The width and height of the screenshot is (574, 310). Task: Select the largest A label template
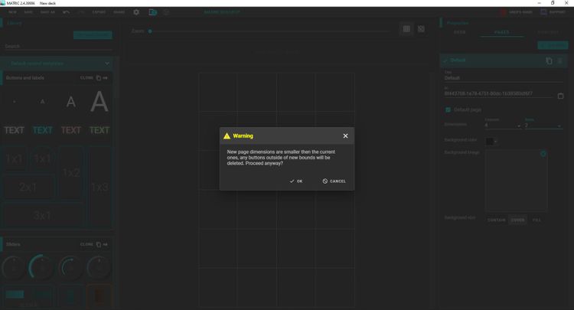click(99, 101)
